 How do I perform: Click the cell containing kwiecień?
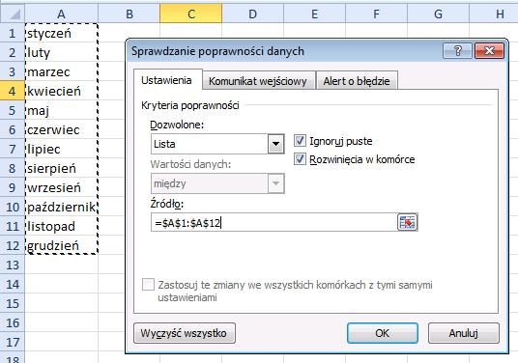pos(62,91)
